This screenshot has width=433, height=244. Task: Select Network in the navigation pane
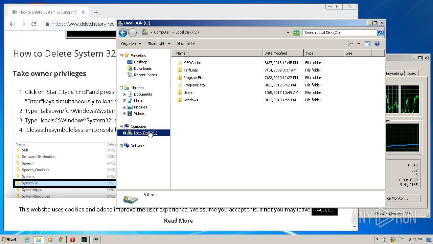[x=137, y=146]
